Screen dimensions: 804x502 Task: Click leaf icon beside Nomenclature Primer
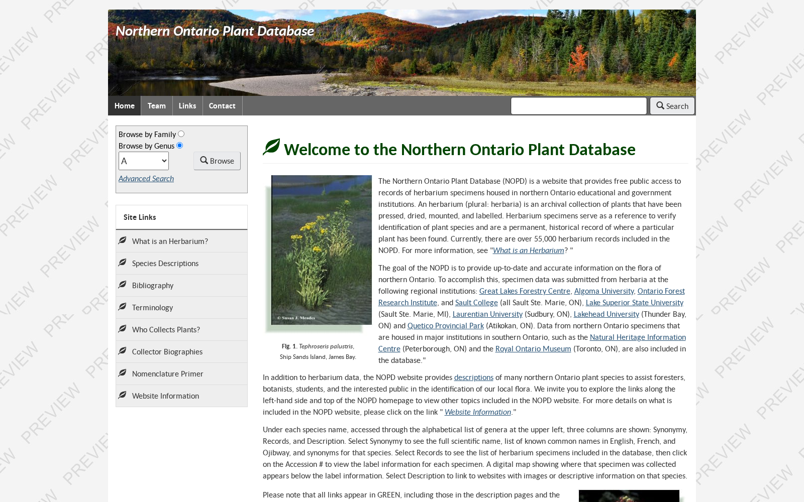[x=122, y=373]
